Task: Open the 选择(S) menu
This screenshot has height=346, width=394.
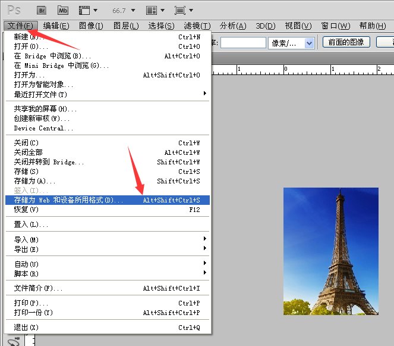Action: (x=161, y=26)
